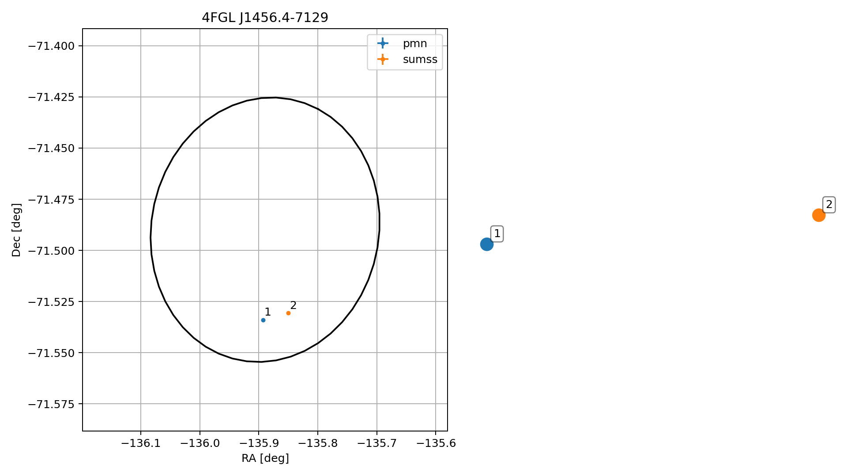Click the plot title 4FGL J1456.4-7129
This screenshot has height=476, width=847.
265,18
